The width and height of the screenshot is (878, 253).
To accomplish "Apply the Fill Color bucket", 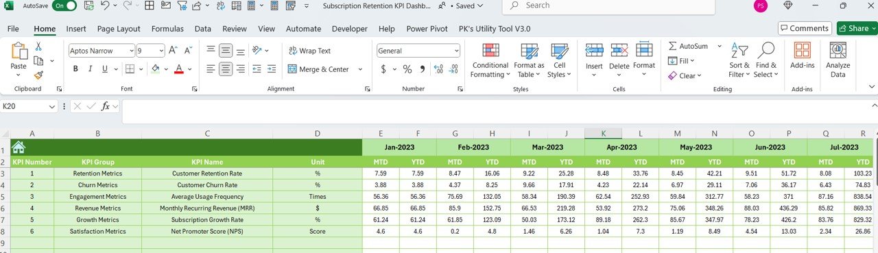I will point(155,69).
